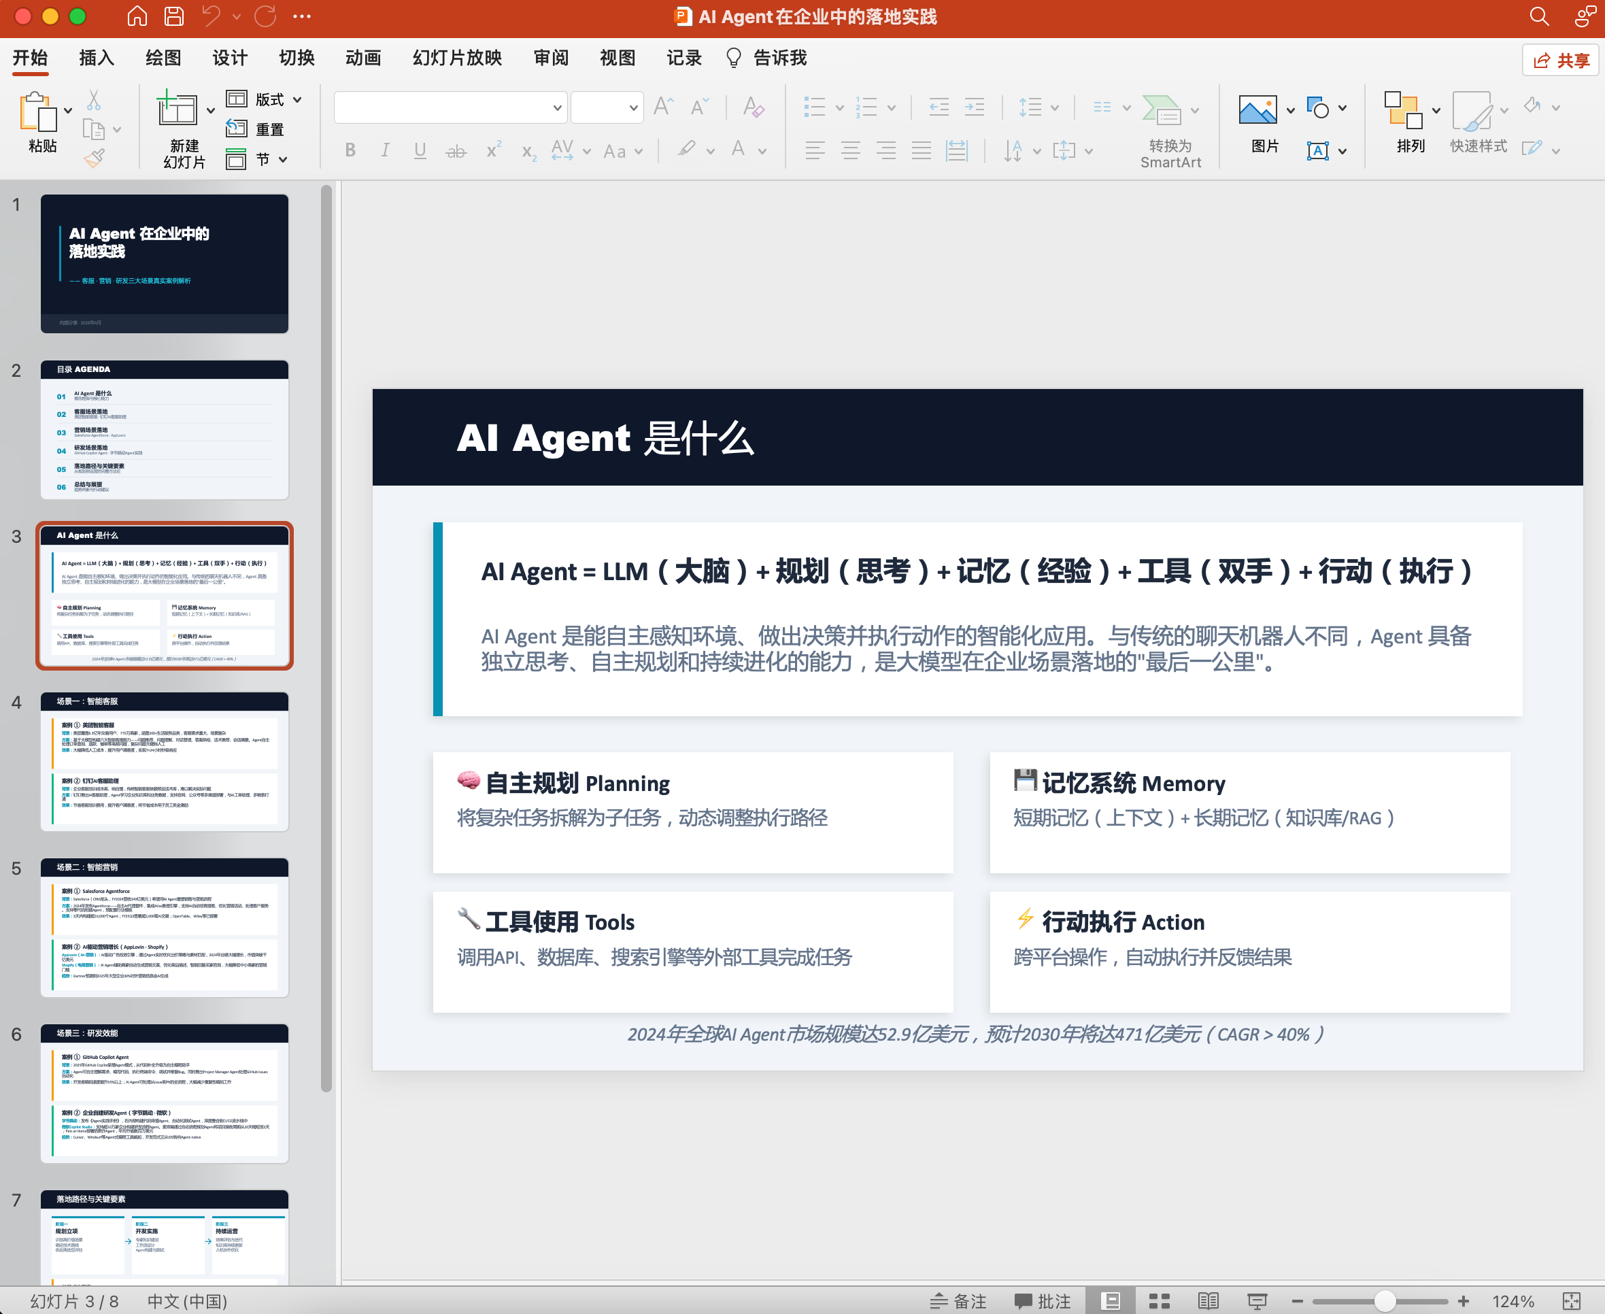
Task: Expand the 版式 layout dropdown
Action: point(296,99)
